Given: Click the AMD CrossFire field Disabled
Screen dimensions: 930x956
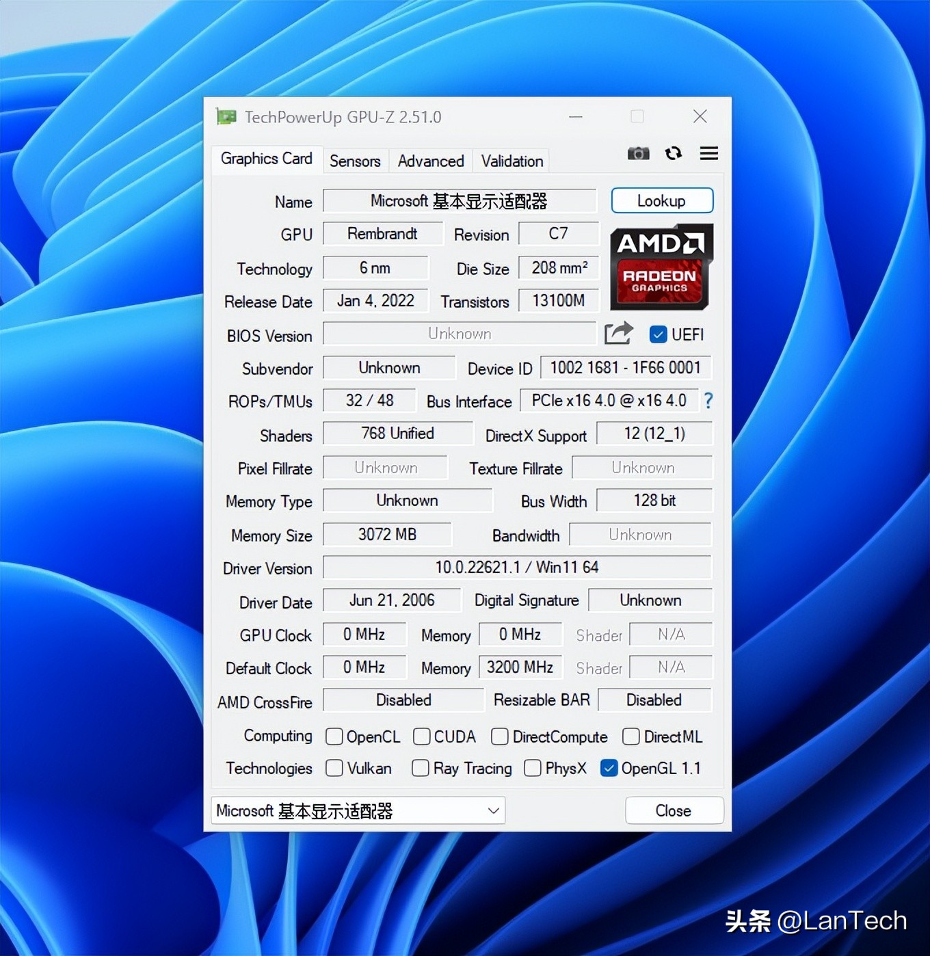Looking at the screenshot, I should 403,700.
